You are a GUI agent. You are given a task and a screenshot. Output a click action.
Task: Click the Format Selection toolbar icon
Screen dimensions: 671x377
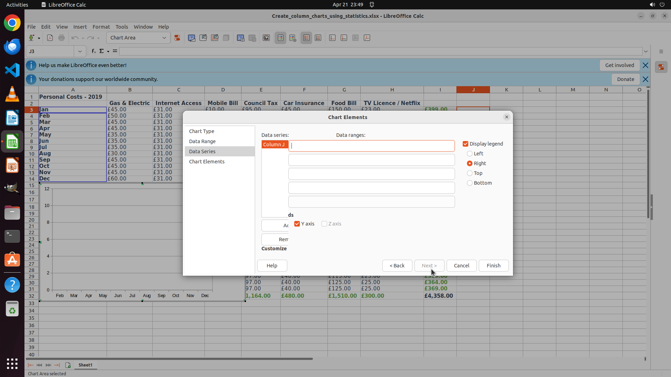(177, 38)
